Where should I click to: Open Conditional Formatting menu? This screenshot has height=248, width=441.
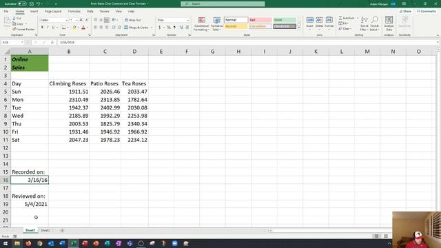click(x=201, y=24)
